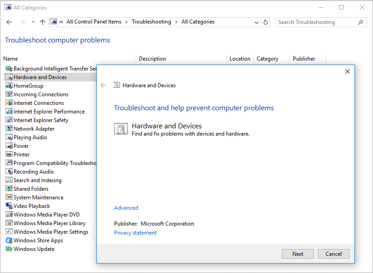Click the Search Troubleshooting input field

click(x=316, y=22)
